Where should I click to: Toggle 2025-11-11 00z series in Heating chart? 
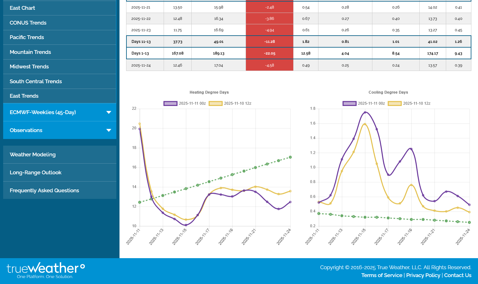click(x=185, y=103)
